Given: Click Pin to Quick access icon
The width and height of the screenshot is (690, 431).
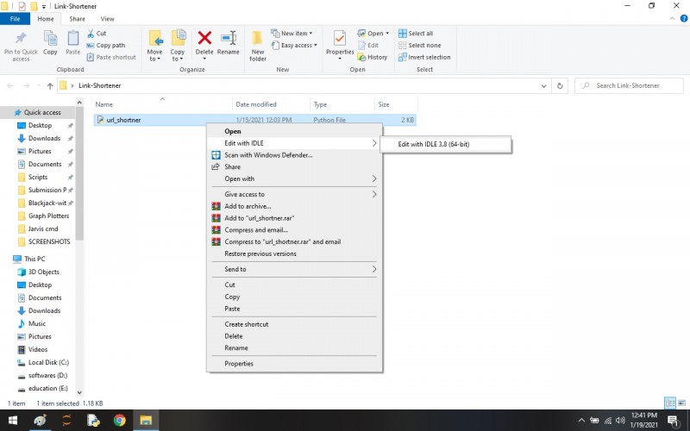Looking at the screenshot, I should pos(21,38).
